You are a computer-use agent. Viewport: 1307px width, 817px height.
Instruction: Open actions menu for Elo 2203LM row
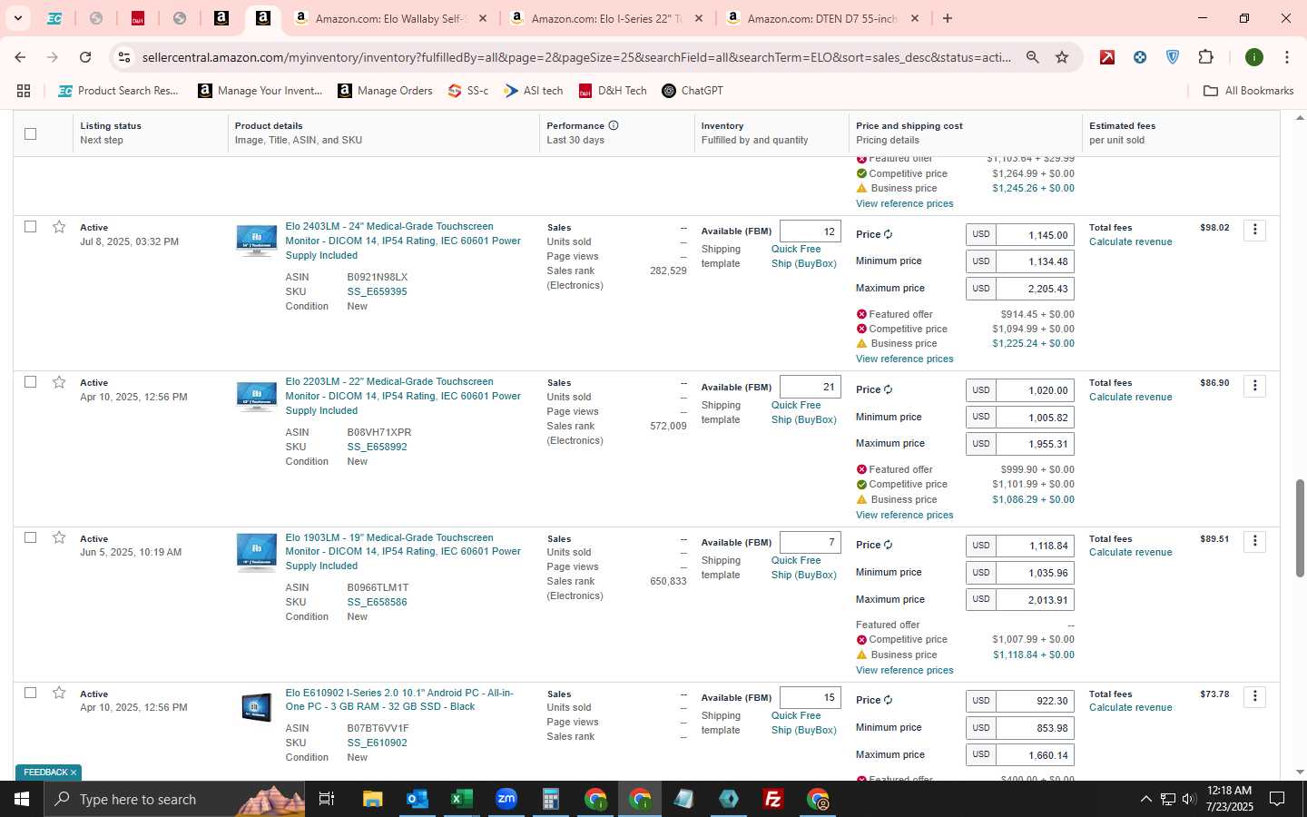(1254, 386)
